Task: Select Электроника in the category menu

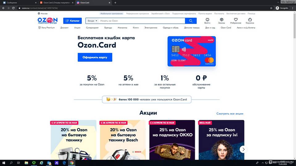Action: (x=151, y=28)
